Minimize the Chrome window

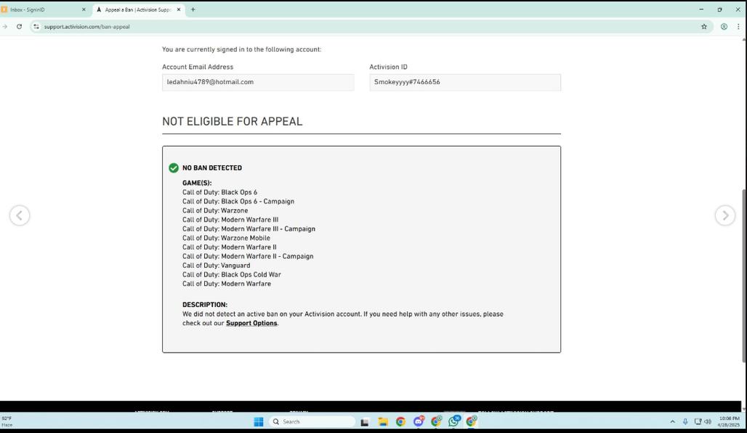coord(700,9)
